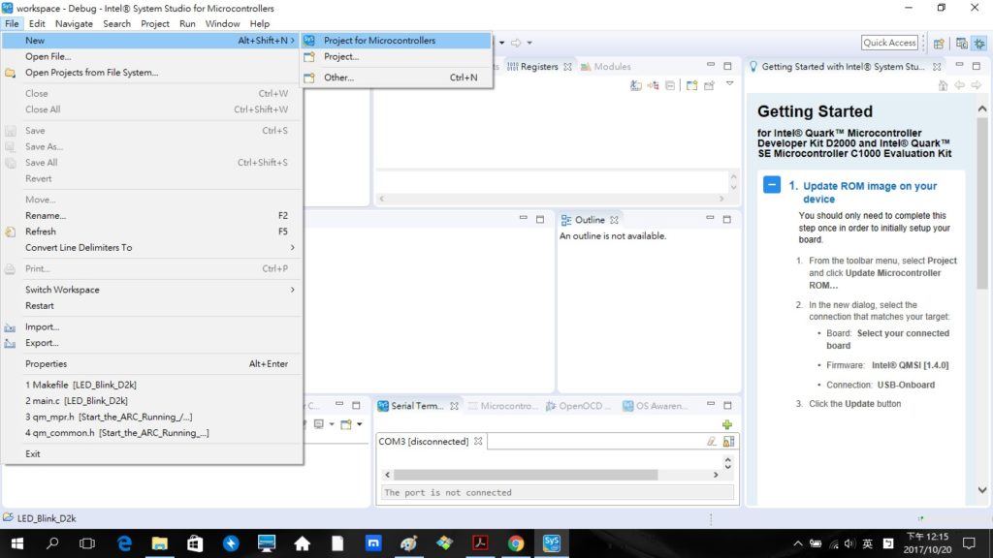Screen dimensions: 993x558
Task: Expand the Convert Line Delimiters To submenu
Action: point(293,247)
